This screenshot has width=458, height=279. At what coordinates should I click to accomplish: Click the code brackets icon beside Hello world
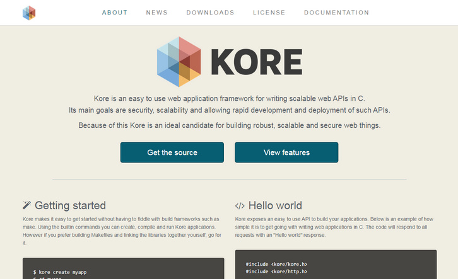point(240,205)
